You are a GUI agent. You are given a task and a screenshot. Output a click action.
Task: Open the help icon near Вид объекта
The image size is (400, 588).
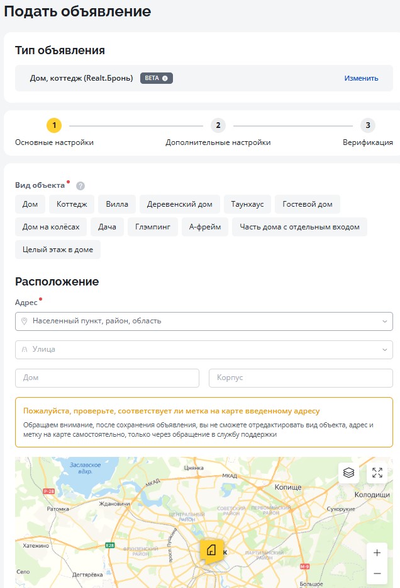(81, 186)
